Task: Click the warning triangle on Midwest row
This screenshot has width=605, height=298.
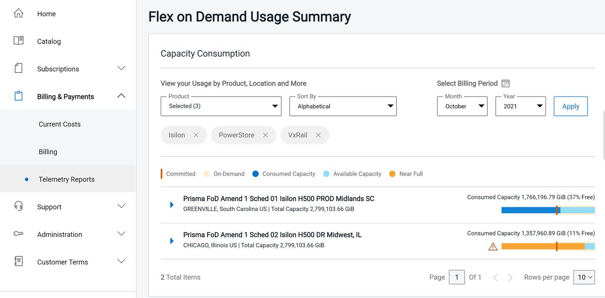Action: click(493, 246)
